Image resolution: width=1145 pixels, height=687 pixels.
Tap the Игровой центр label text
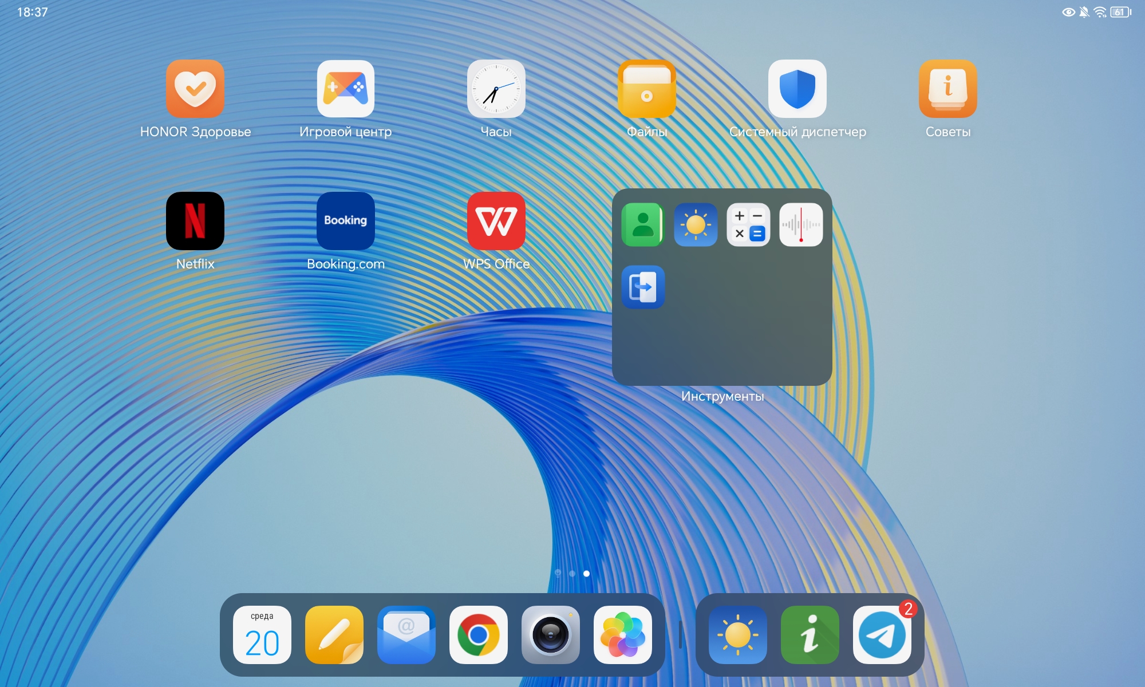pyautogui.click(x=346, y=132)
